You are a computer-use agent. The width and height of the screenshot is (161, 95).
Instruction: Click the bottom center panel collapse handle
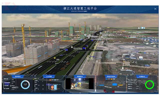coord(80,93)
